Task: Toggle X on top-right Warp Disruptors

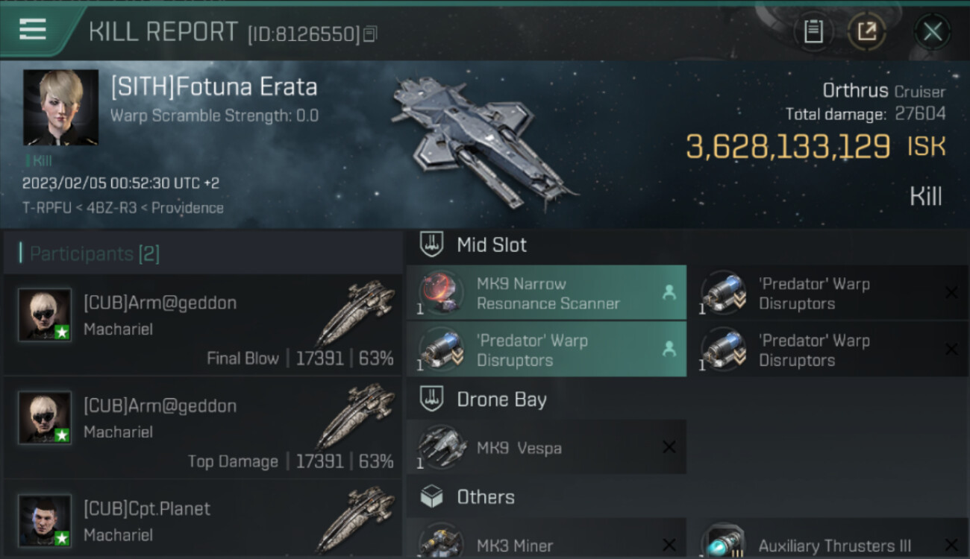Action: pos(951,293)
